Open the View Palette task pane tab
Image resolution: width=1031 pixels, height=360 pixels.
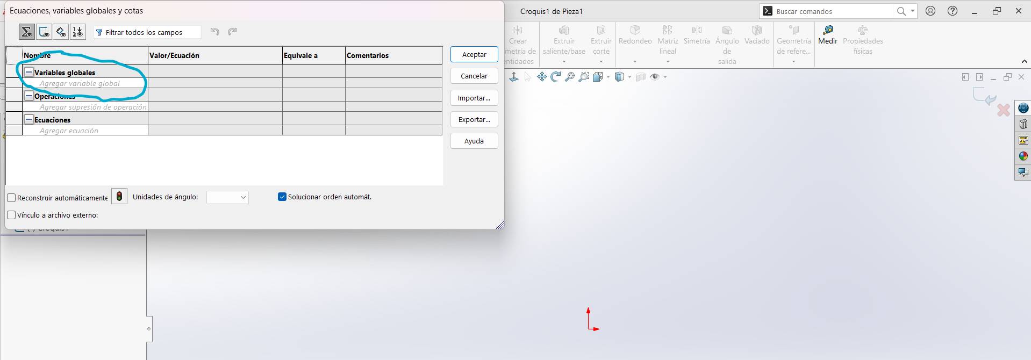[1023, 140]
